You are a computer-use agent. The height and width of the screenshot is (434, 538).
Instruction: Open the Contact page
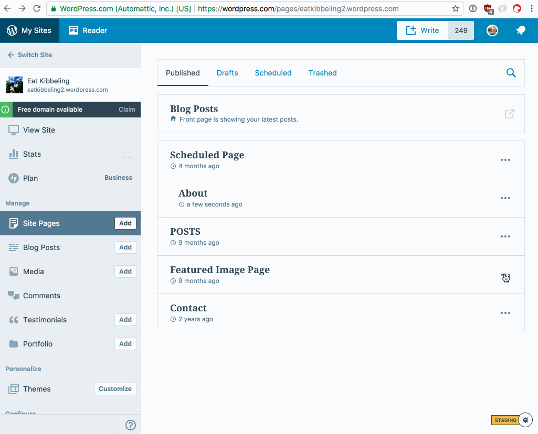tap(188, 308)
